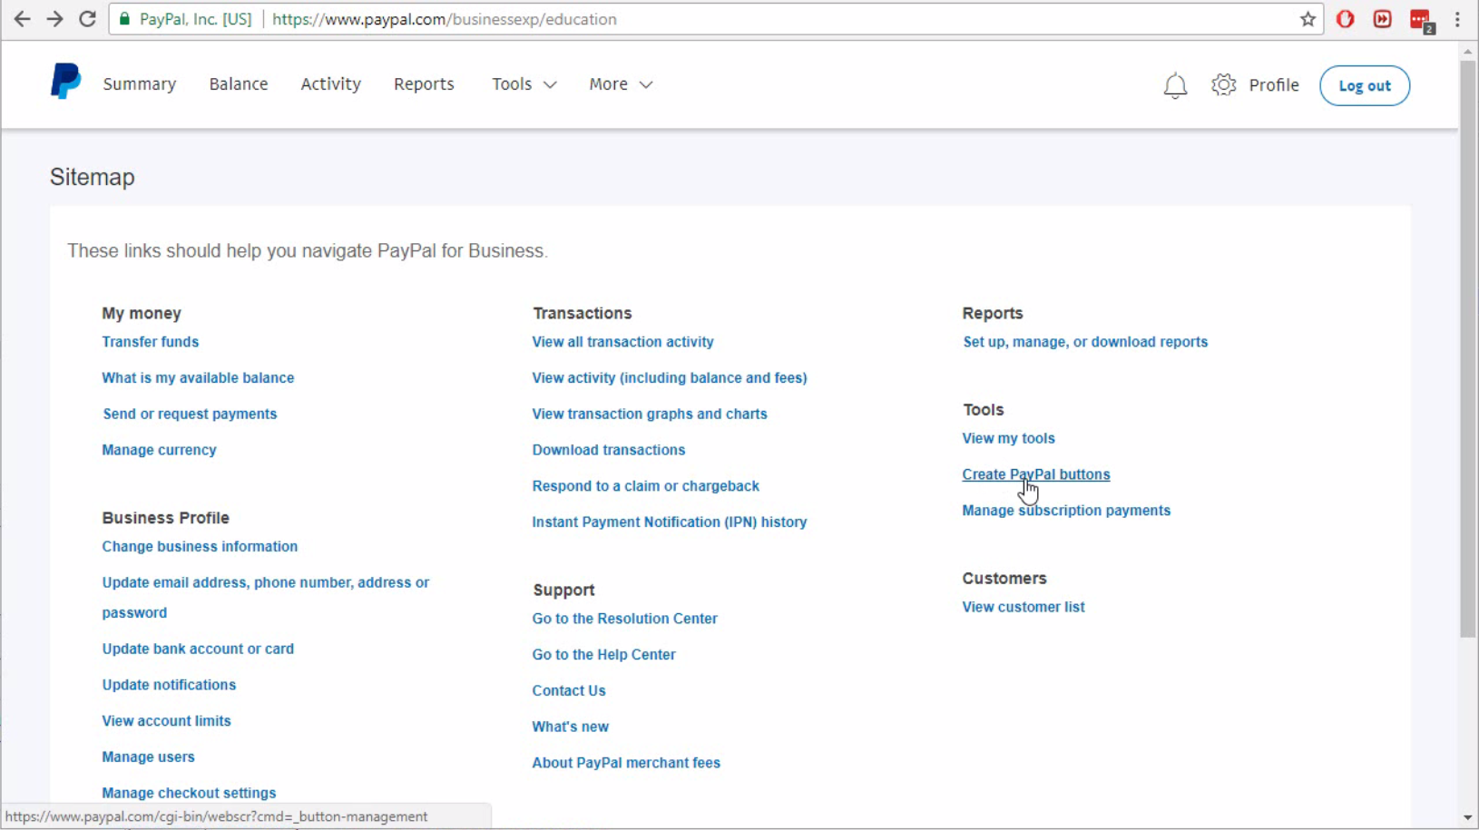Open View account limits link
Image resolution: width=1479 pixels, height=830 pixels.
tap(167, 721)
